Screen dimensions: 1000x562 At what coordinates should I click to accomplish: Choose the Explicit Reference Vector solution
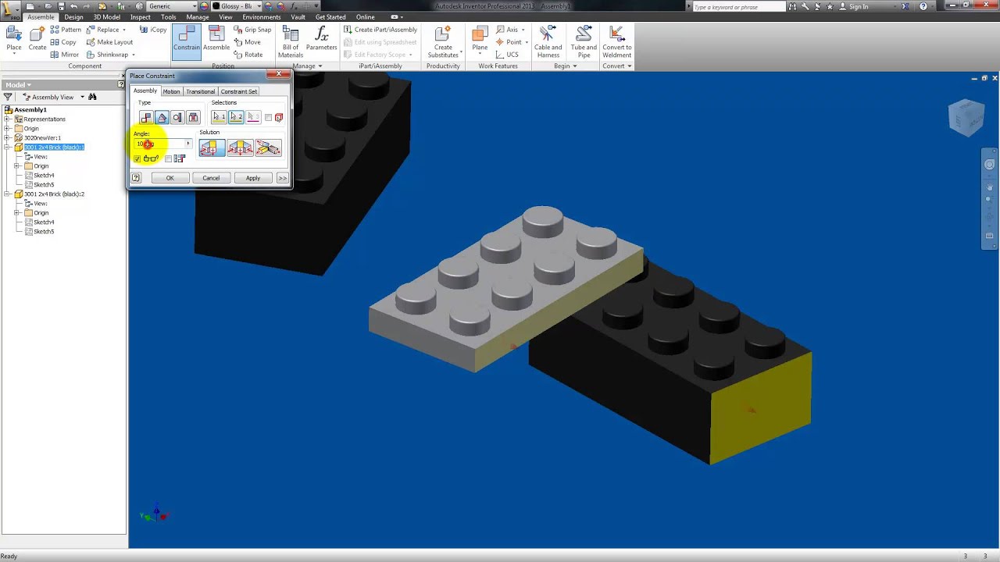pyautogui.click(x=268, y=148)
